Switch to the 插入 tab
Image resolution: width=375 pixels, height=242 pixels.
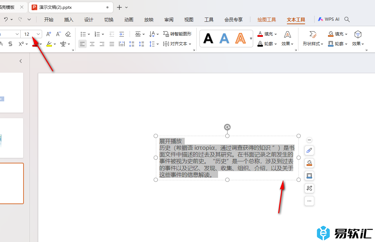coord(68,20)
